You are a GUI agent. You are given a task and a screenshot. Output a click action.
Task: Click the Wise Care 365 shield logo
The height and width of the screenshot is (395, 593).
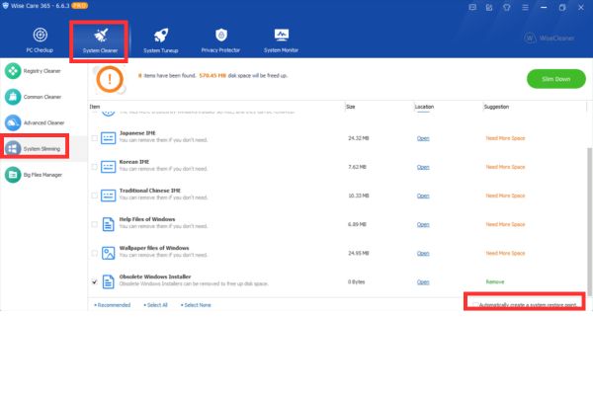point(5,6)
